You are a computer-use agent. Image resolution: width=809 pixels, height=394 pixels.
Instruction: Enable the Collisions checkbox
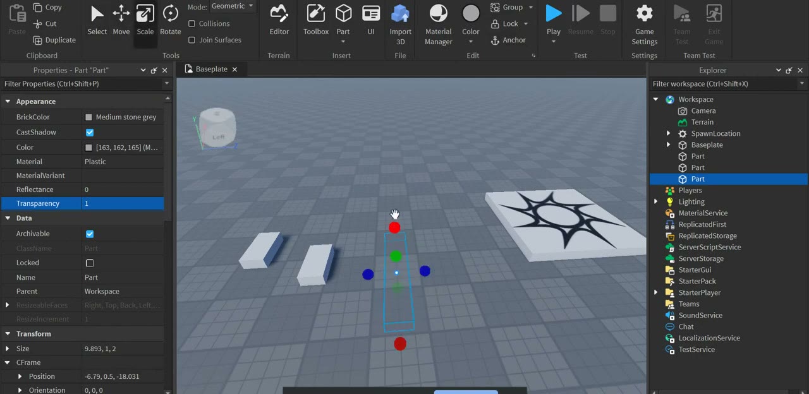click(192, 23)
